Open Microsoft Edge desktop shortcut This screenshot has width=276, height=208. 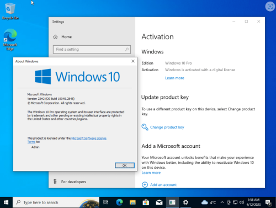10,40
